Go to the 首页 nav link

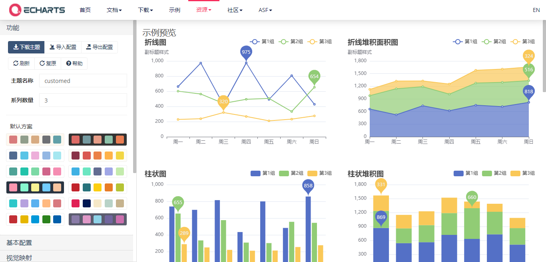click(x=85, y=10)
